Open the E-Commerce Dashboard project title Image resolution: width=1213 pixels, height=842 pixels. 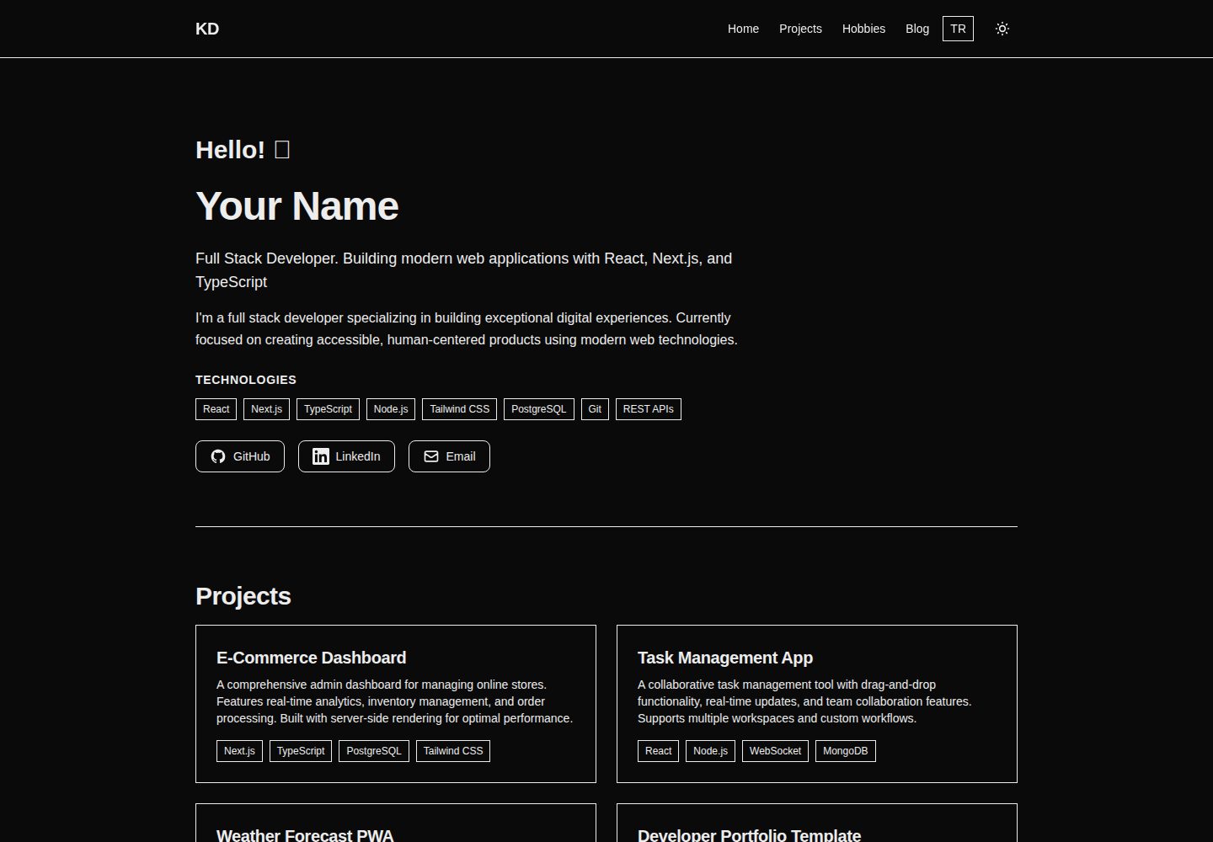[311, 658]
